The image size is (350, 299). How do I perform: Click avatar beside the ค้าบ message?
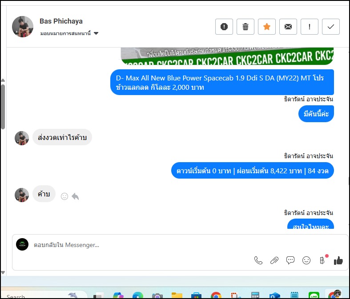coord(22,195)
